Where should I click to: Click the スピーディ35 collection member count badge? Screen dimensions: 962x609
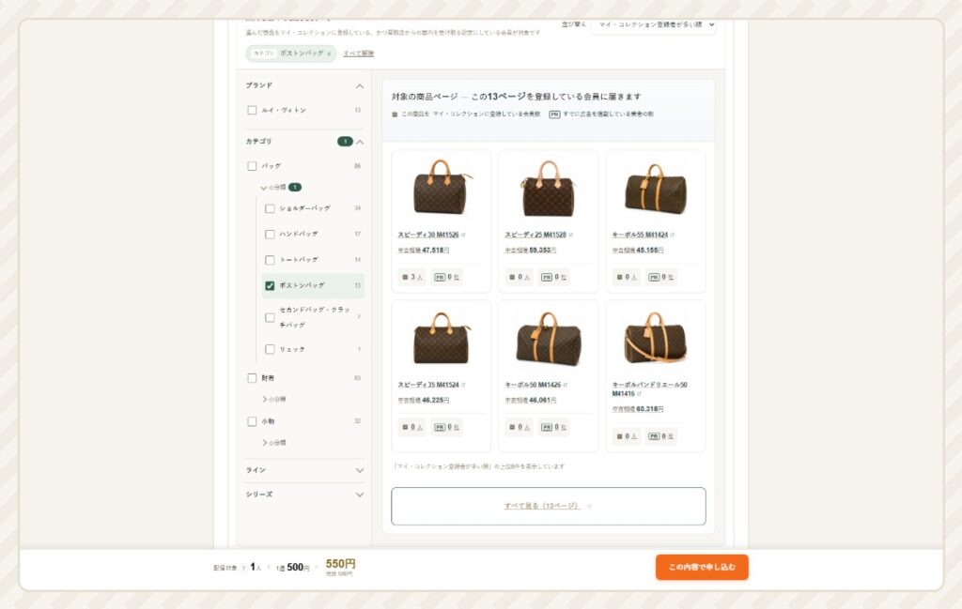[x=412, y=427]
